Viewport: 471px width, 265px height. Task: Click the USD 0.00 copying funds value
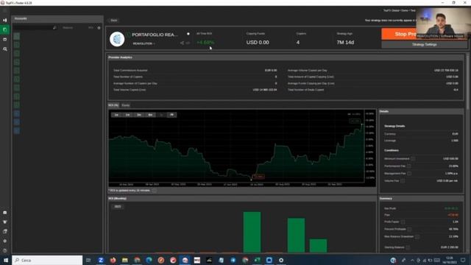pos(258,43)
